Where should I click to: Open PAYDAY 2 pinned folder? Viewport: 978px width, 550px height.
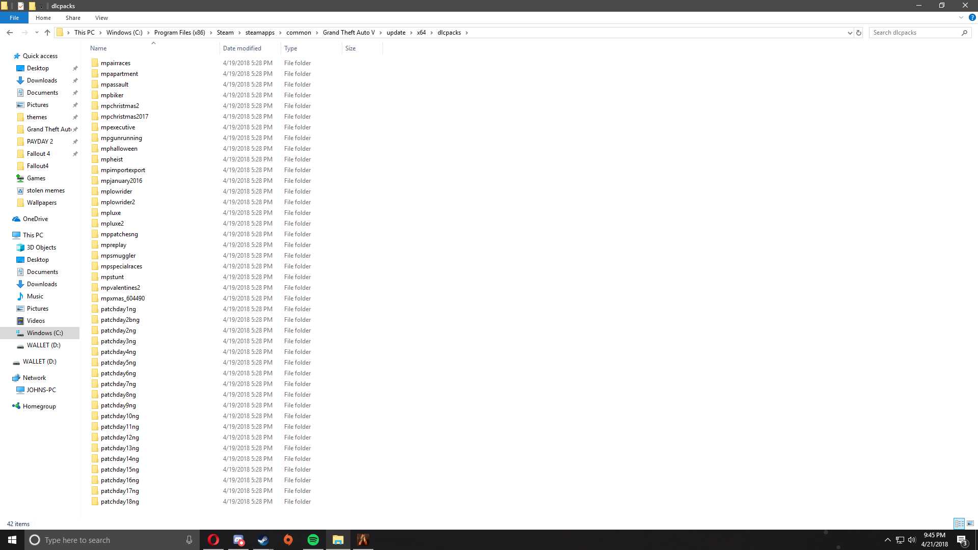[x=40, y=142]
